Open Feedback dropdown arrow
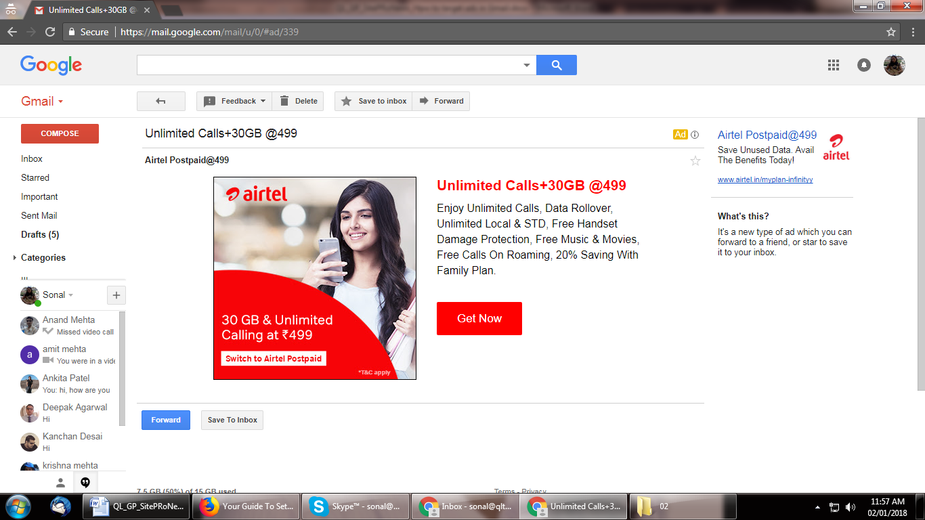The height and width of the screenshot is (520, 925). click(263, 101)
